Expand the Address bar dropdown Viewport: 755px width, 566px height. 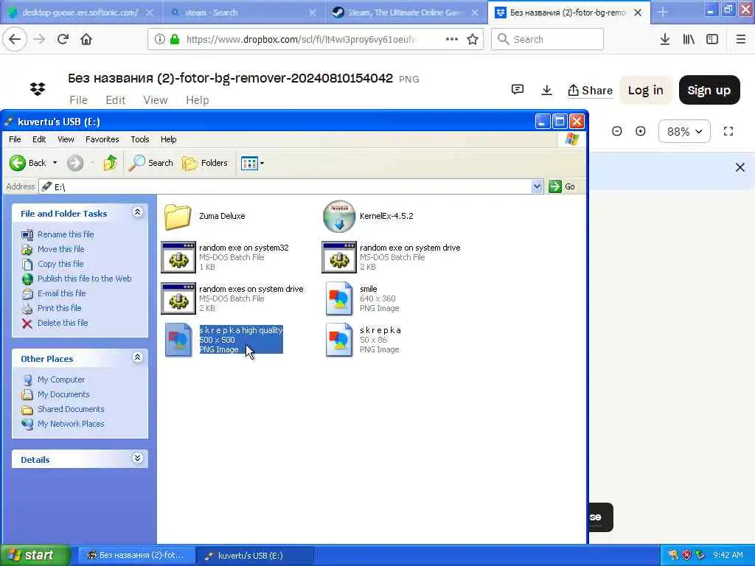[x=537, y=186]
